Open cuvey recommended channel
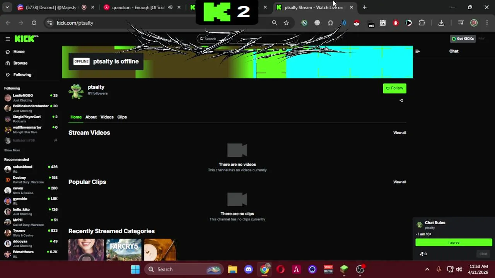 (x=31, y=190)
